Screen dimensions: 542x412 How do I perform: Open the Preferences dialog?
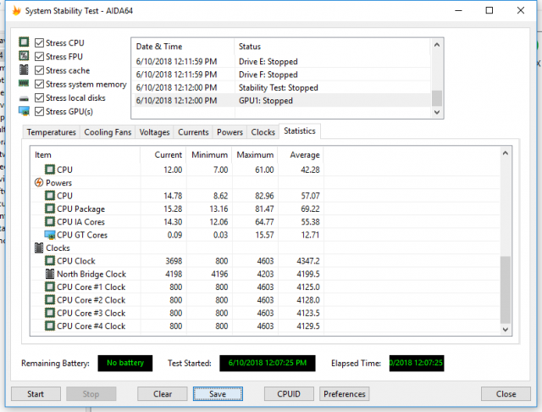[x=345, y=394]
